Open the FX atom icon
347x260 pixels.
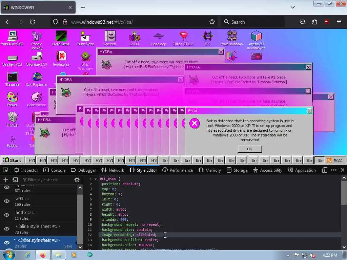click(x=207, y=38)
